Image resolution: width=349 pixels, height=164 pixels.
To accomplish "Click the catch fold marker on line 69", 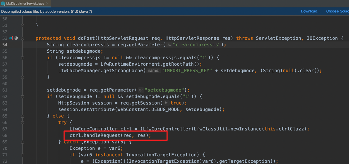I will tap(23, 142).
